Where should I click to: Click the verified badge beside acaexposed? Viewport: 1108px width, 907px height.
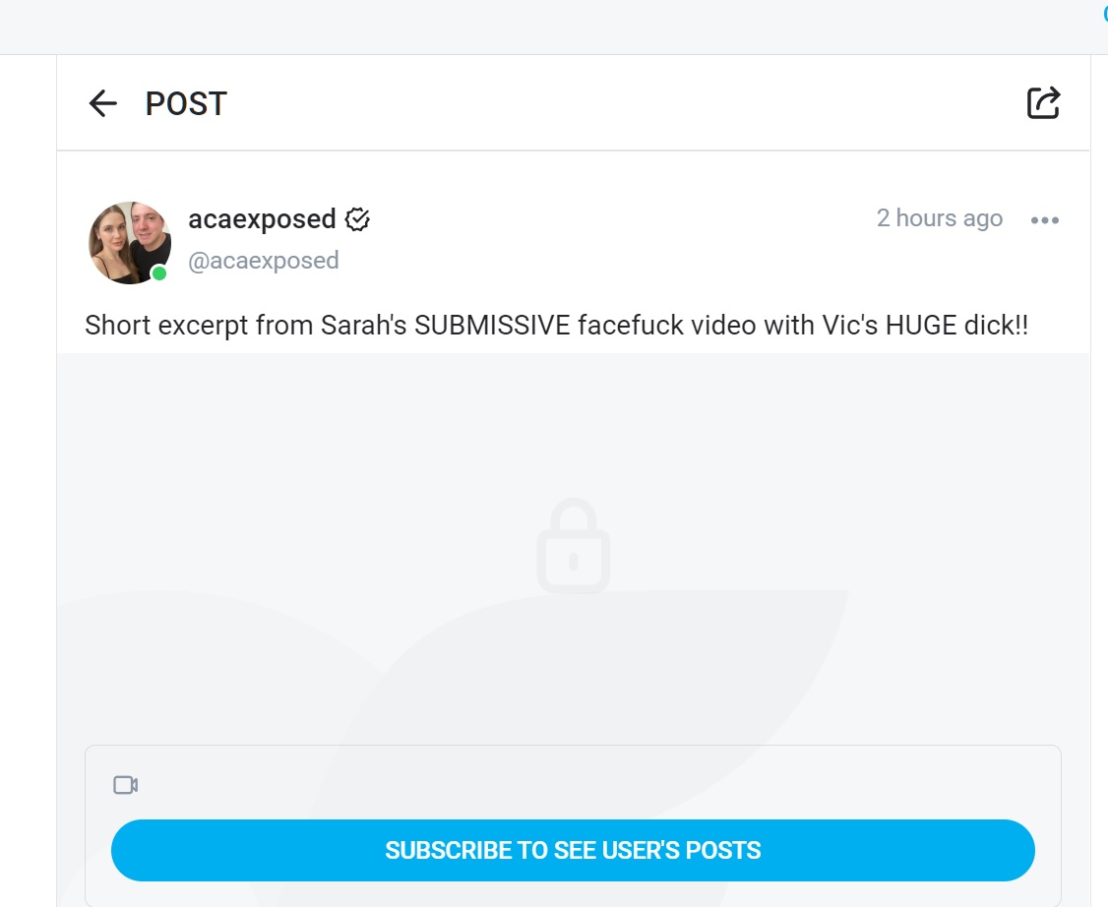(x=357, y=219)
